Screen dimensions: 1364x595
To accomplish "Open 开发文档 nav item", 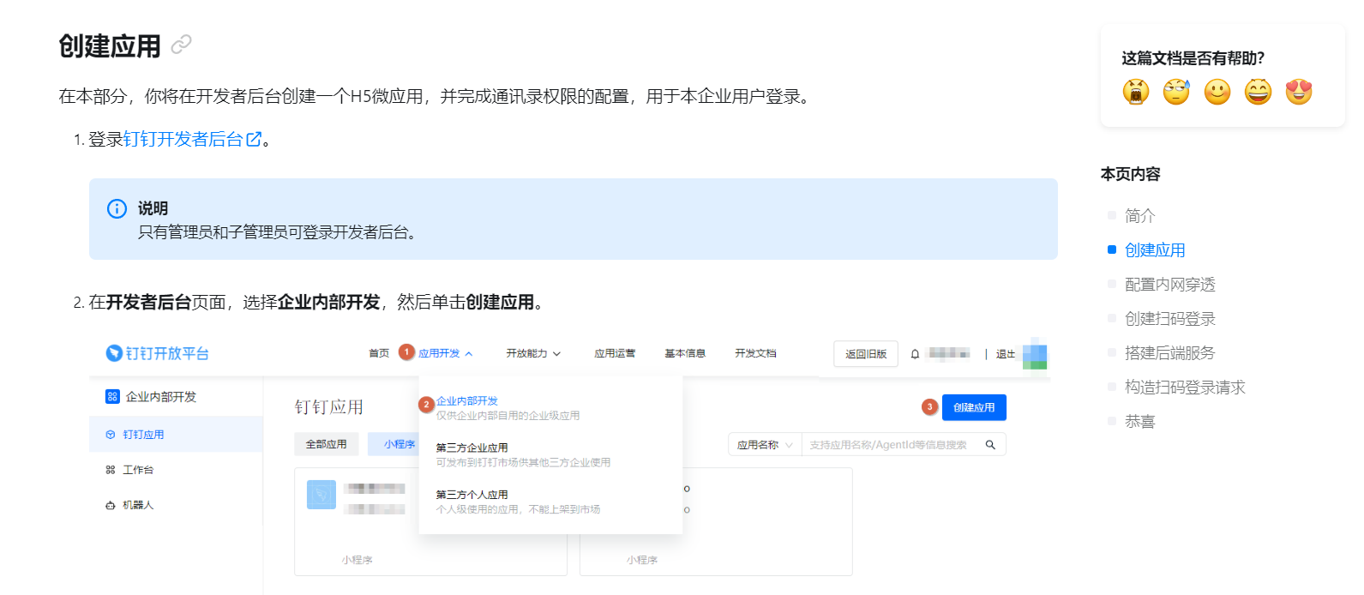I will tap(755, 353).
